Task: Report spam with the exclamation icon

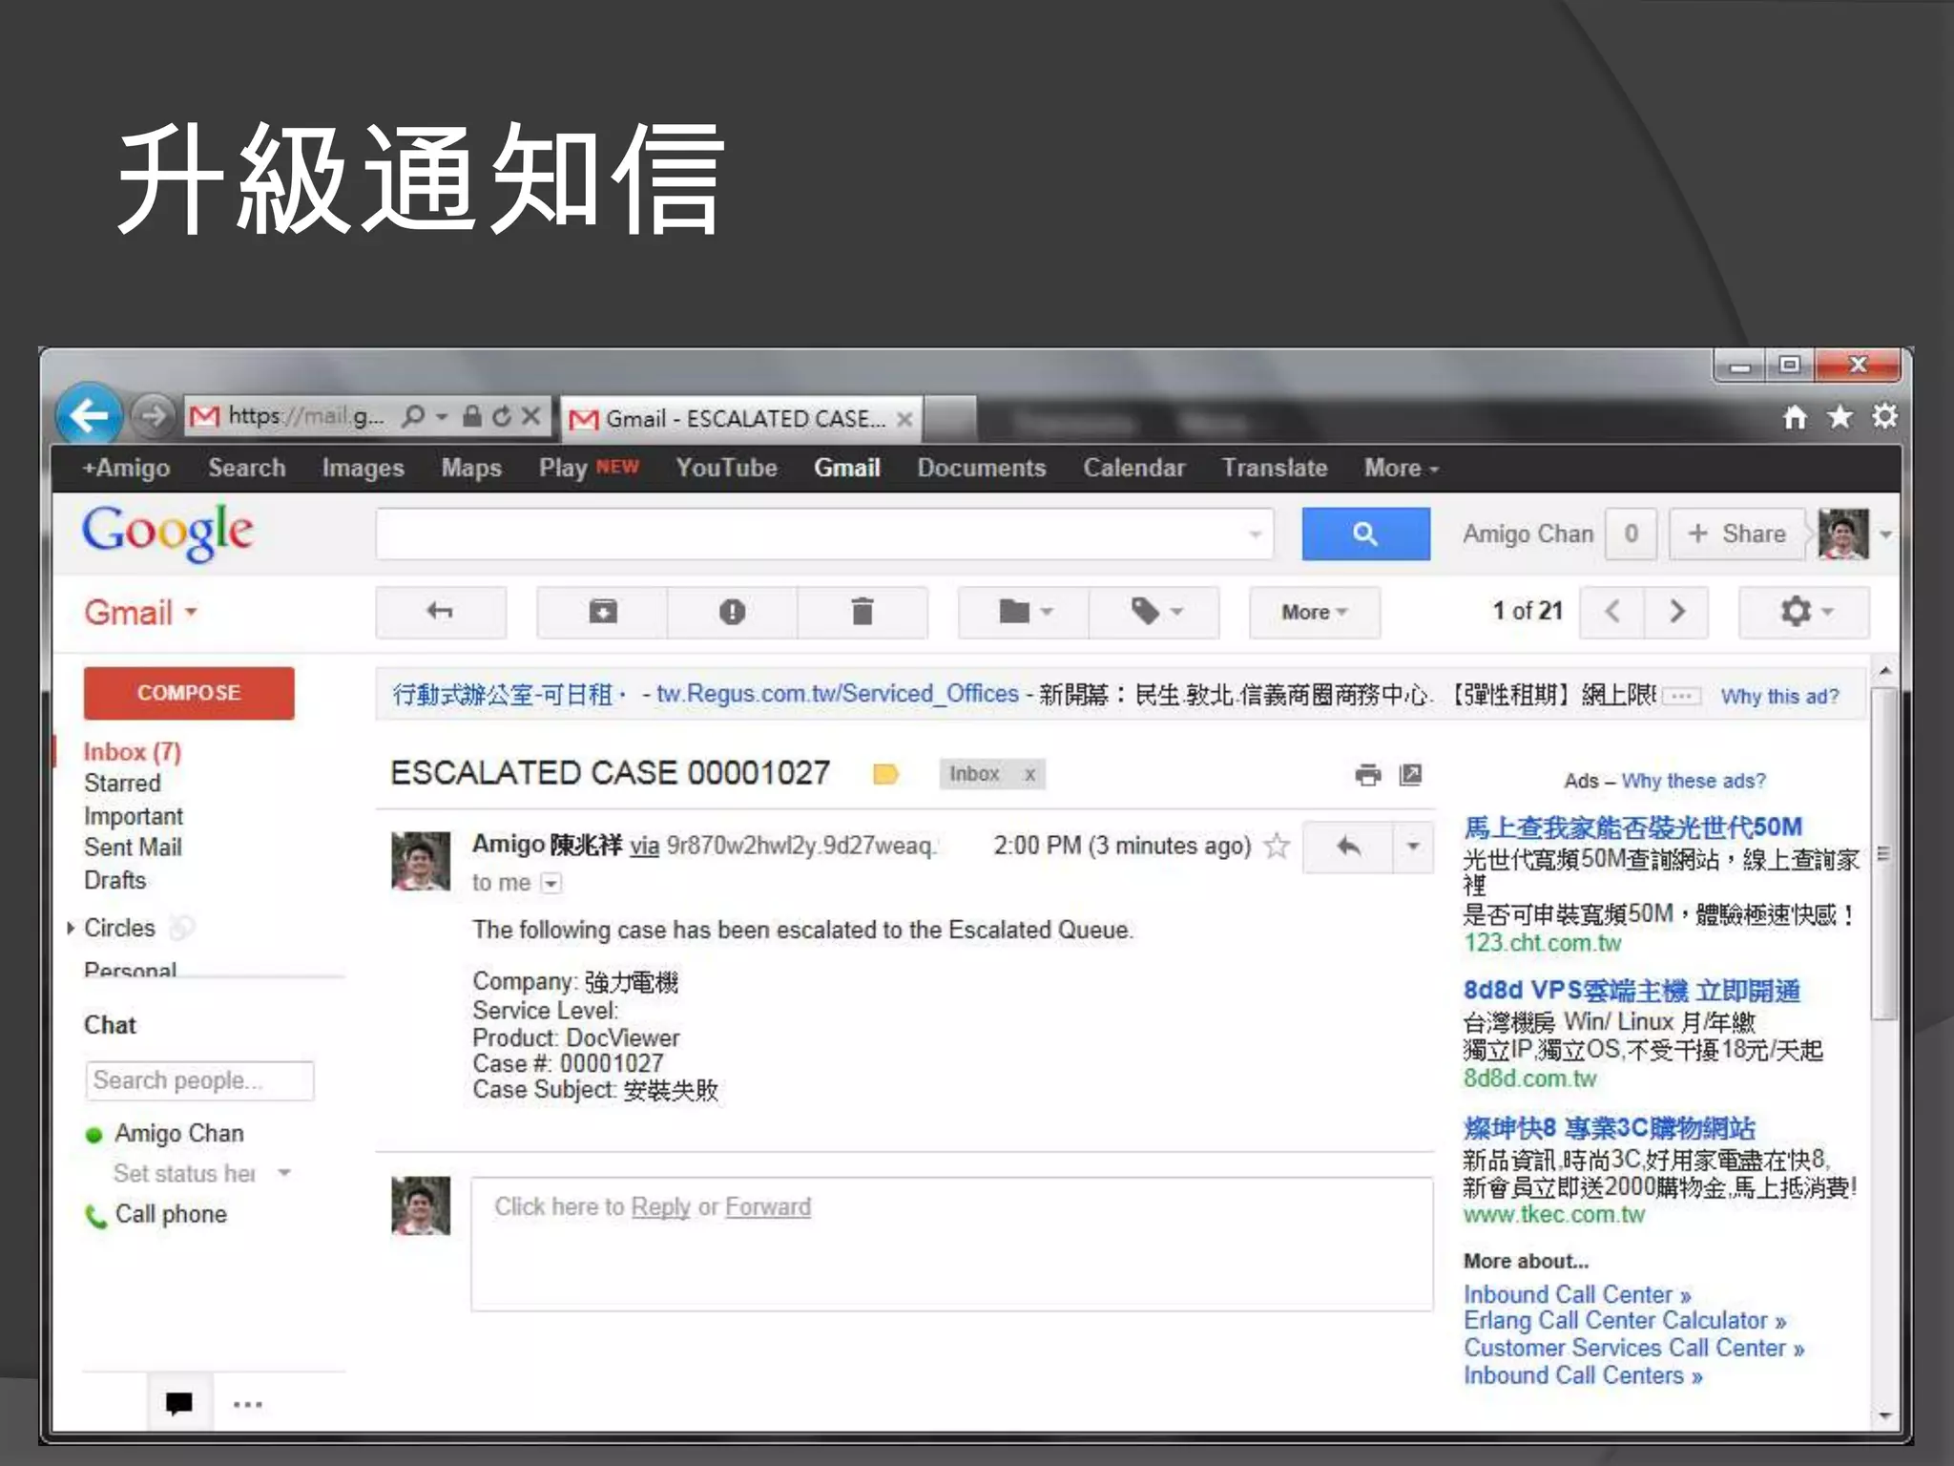Action: point(732,612)
